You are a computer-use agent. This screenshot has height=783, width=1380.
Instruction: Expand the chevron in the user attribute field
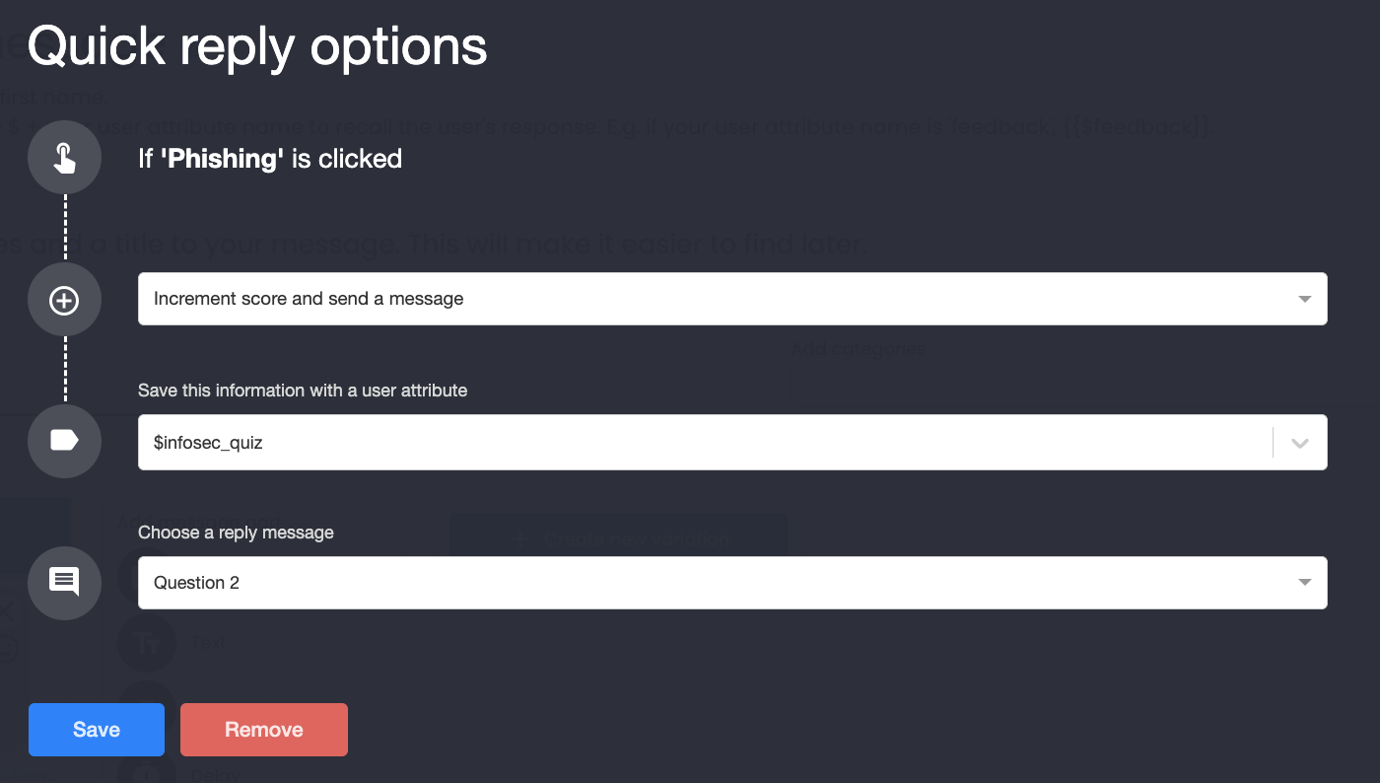click(x=1300, y=443)
